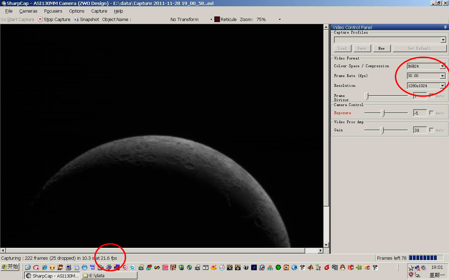The height and width of the screenshot is (280, 449).
Task: Click the preview's vertical scrollbar down arrow
Action: coord(326,245)
